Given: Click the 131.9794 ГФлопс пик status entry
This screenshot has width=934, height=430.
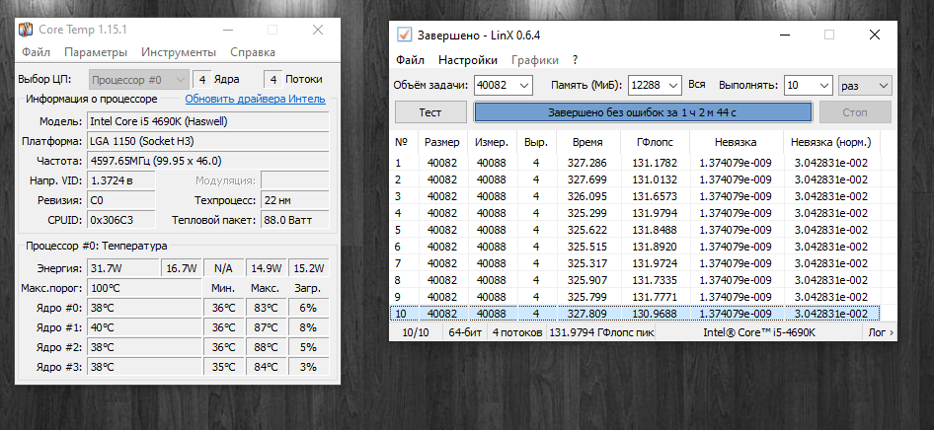Looking at the screenshot, I should click(x=601, y=332).
